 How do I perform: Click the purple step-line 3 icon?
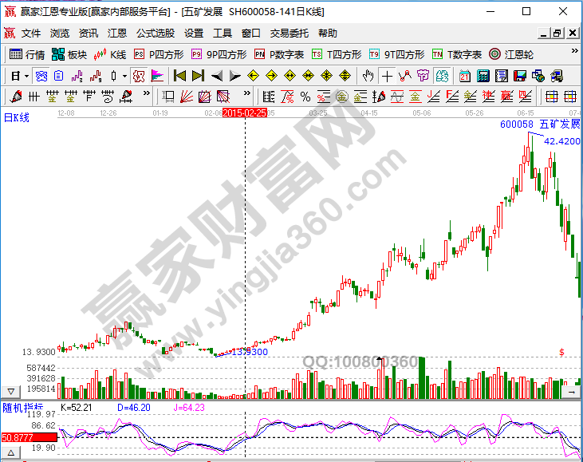pos(77,77)
